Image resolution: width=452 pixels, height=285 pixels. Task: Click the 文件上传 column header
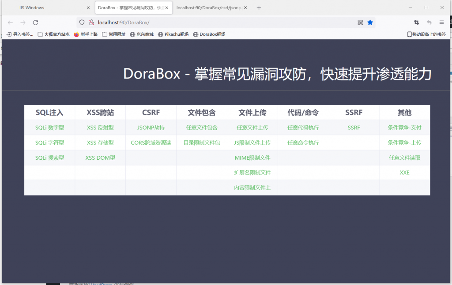[252, 112]
